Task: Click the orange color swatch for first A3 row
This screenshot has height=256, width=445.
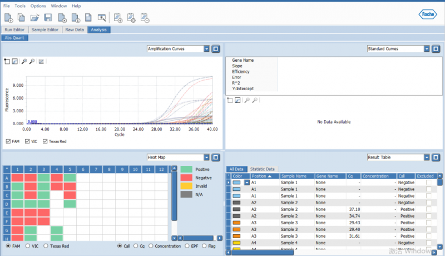Action: click(236, 223)
